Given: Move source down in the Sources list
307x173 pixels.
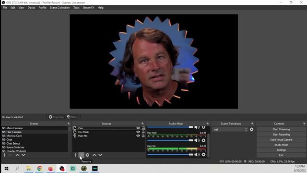Looking at the screenshot, I should [x=100, y=155].
